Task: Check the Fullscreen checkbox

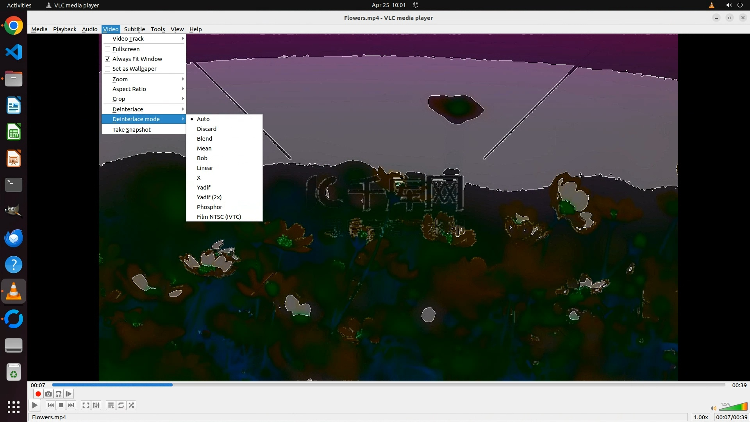Action: click(x=107, y=49)
